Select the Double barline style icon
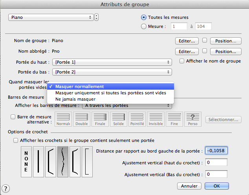This screenshot has width=249, height=195. pyautogui.click(x=82, y=119)
